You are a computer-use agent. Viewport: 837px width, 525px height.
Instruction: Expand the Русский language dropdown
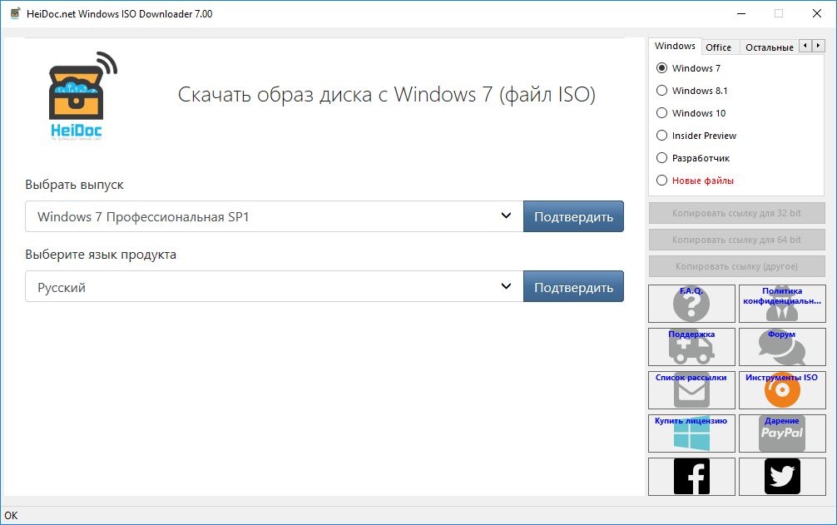click(x=274, y=287)
